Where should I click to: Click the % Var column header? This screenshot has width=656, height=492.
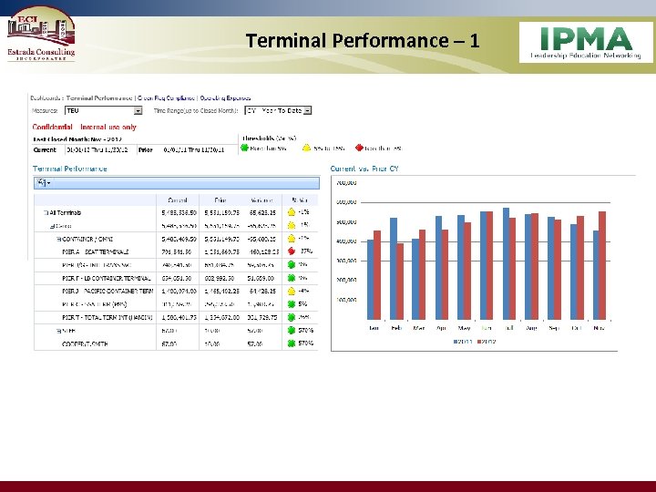click(x=300, y=200)
